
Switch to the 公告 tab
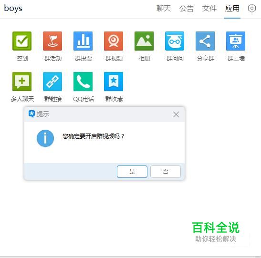pos(187,8)
